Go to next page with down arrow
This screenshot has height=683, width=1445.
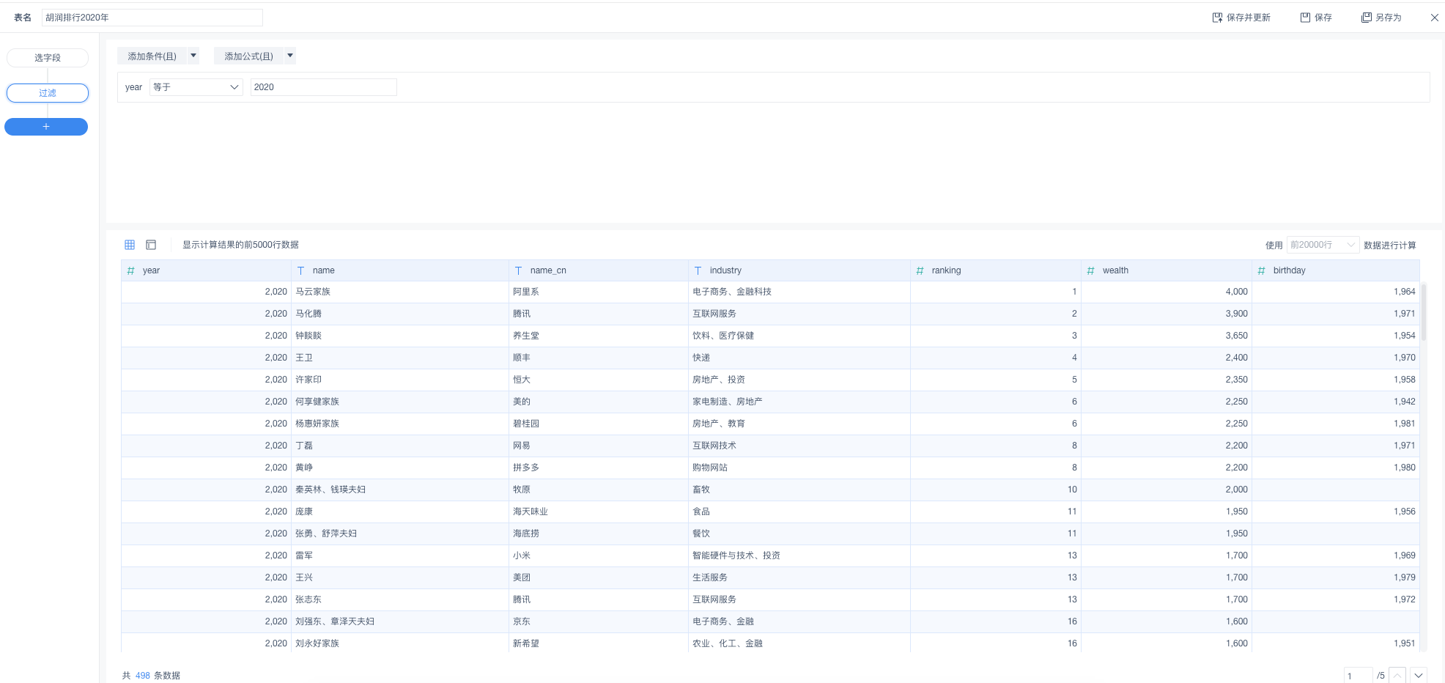pos(1419,675)
